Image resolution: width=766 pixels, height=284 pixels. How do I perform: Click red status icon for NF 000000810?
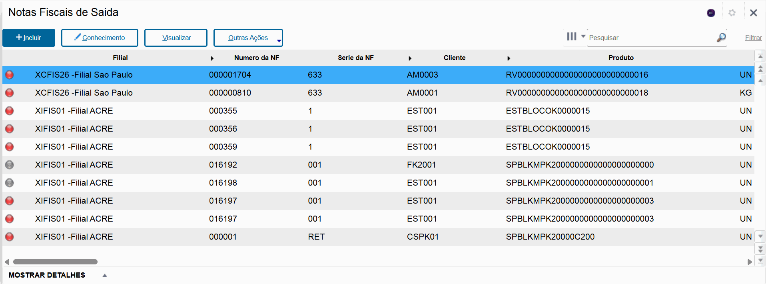point(9,93)
